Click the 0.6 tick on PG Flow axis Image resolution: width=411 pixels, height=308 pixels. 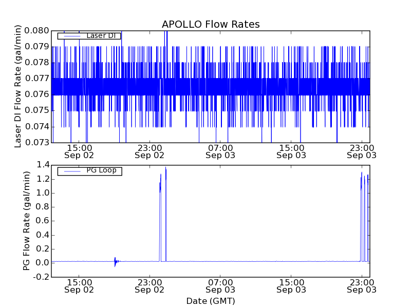43,221
